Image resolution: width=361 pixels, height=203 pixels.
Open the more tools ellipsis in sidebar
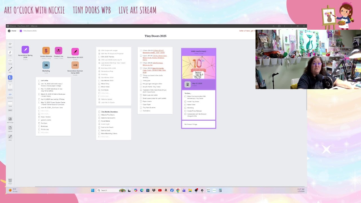10,111
